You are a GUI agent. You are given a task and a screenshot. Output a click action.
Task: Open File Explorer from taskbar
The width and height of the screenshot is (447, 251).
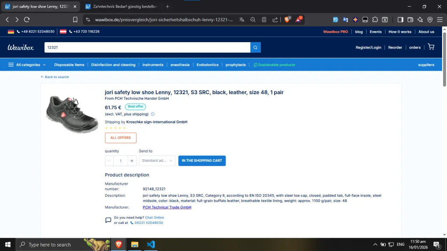coord(135,244)
